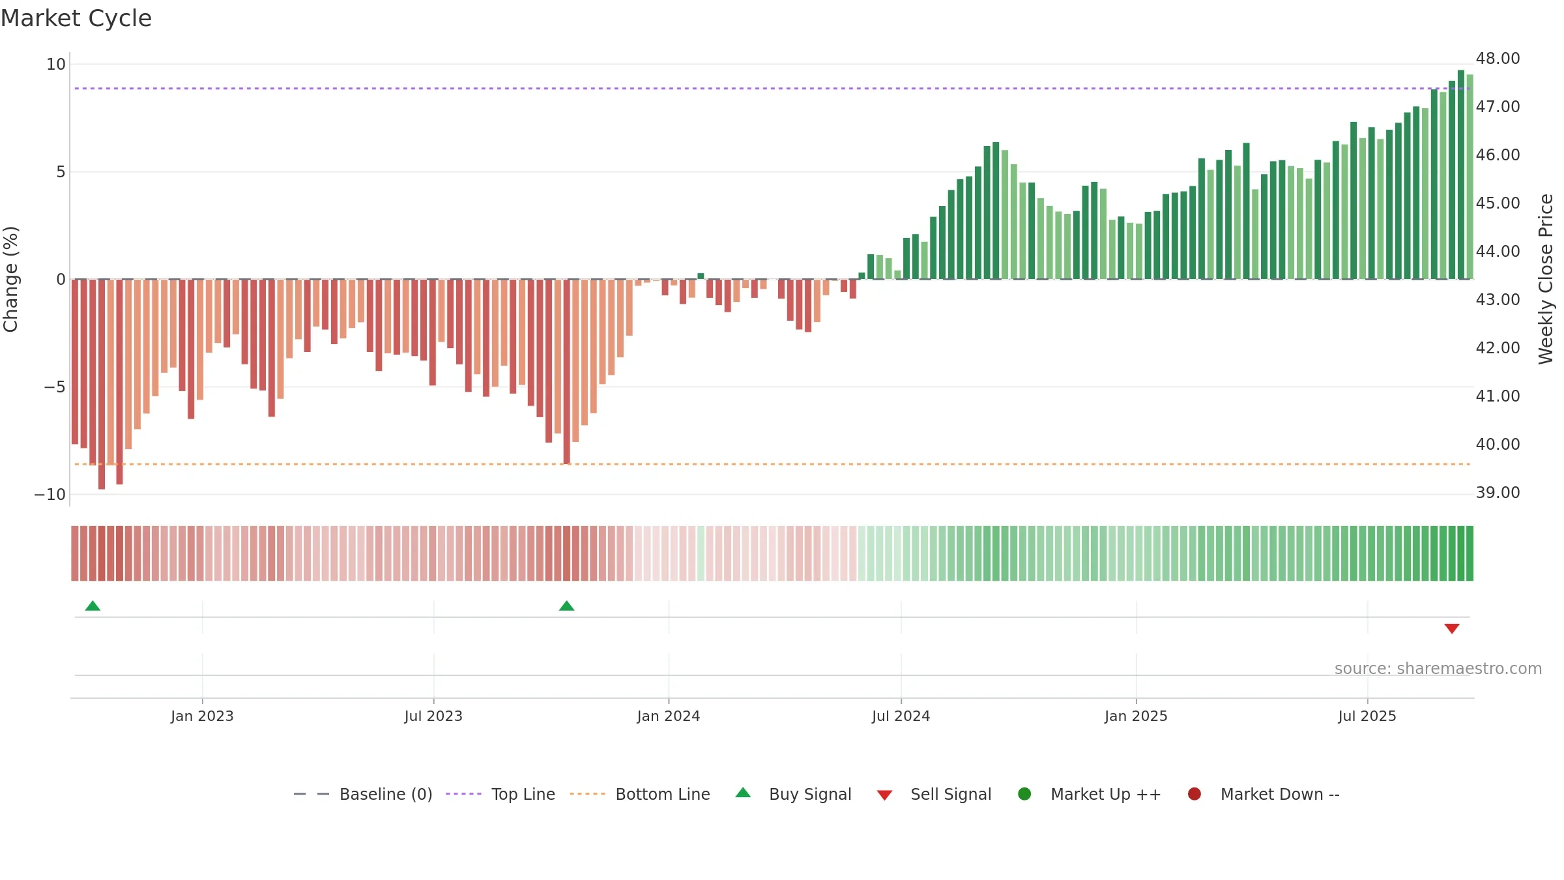Click the 48.00 price axis label
This screenshot has width=1564, height=880.
point(1498,59)
